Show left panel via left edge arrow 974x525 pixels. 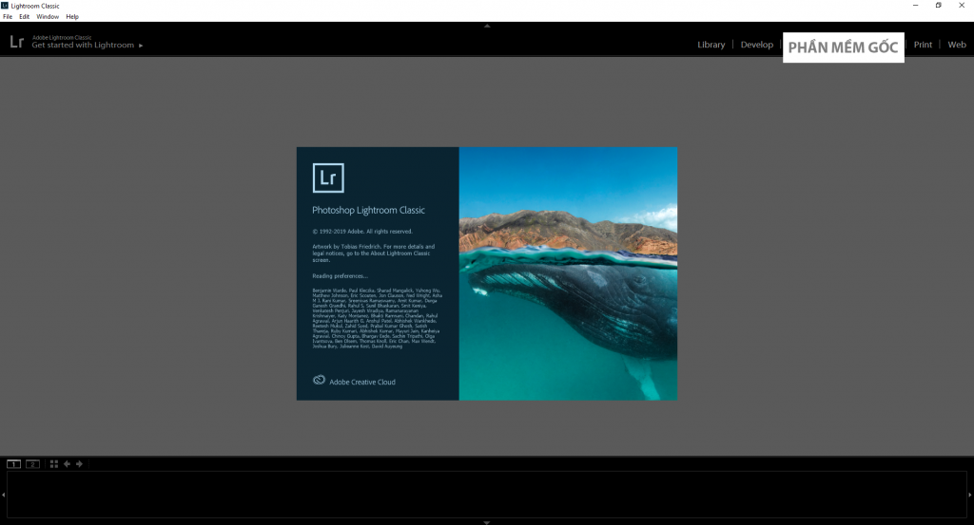[x=3, y=495]
